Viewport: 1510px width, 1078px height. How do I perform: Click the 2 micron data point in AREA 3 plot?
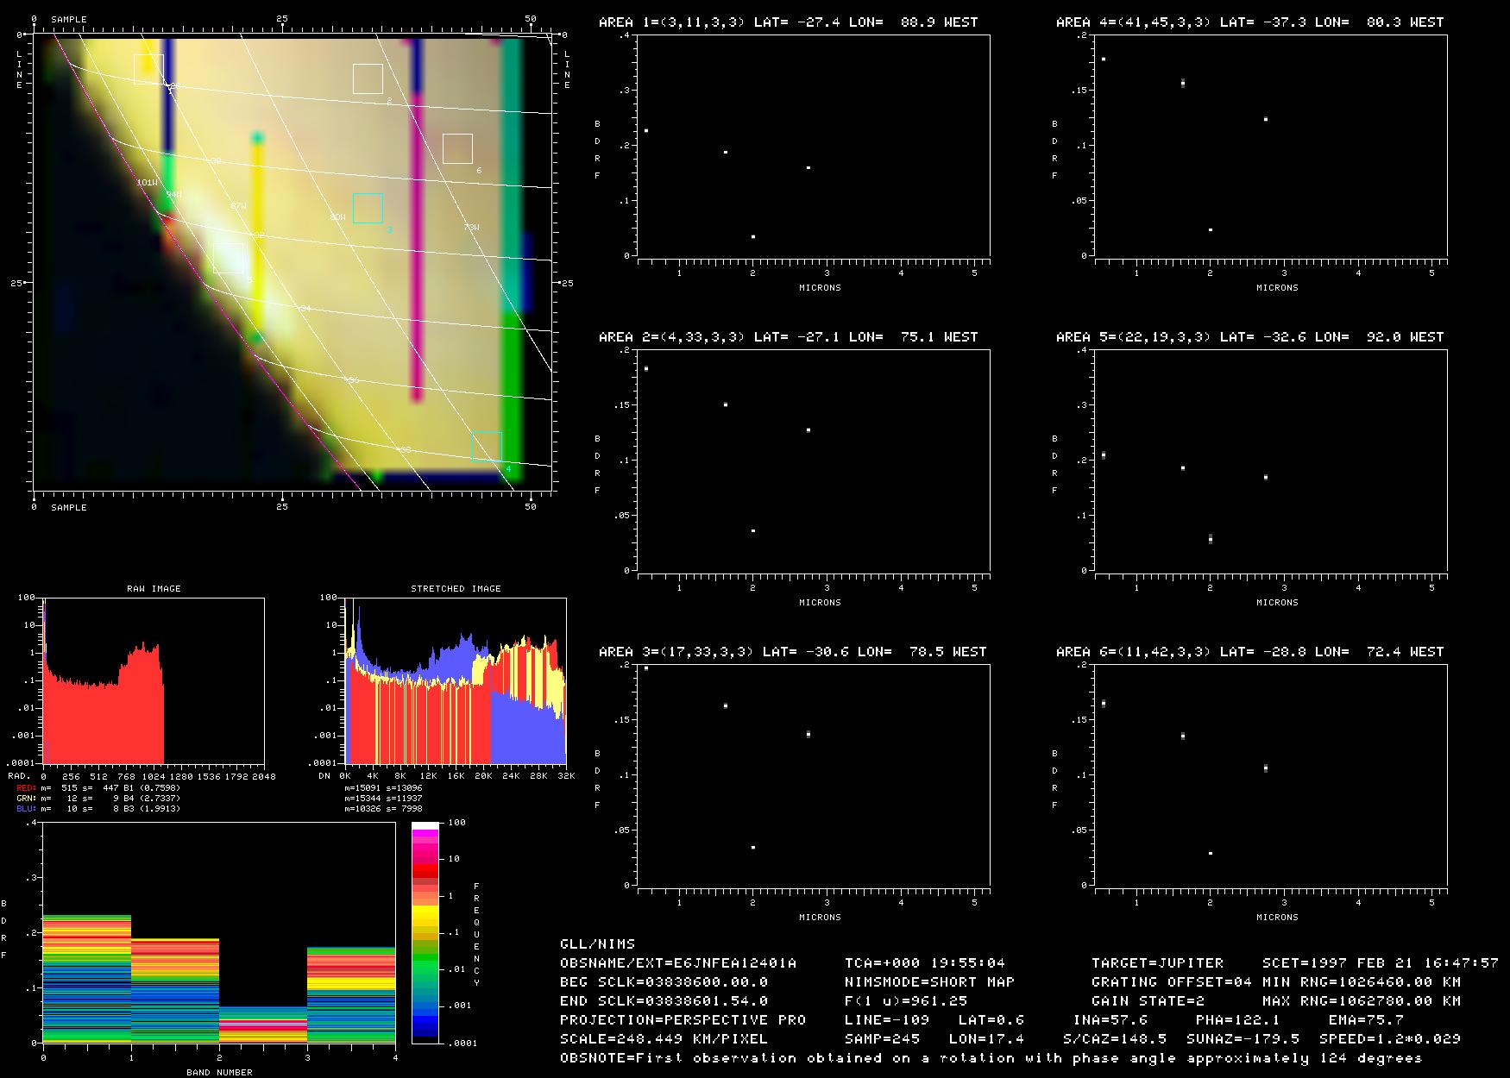[x=753, y=848]
